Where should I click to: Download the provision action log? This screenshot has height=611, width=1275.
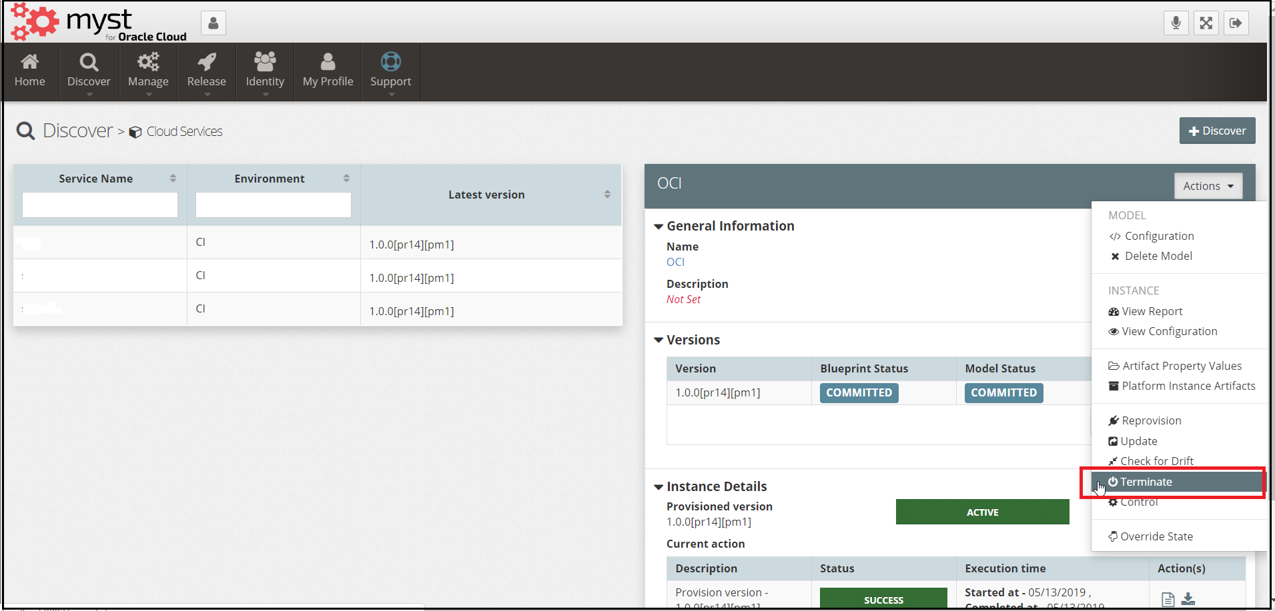(1188, 599)
